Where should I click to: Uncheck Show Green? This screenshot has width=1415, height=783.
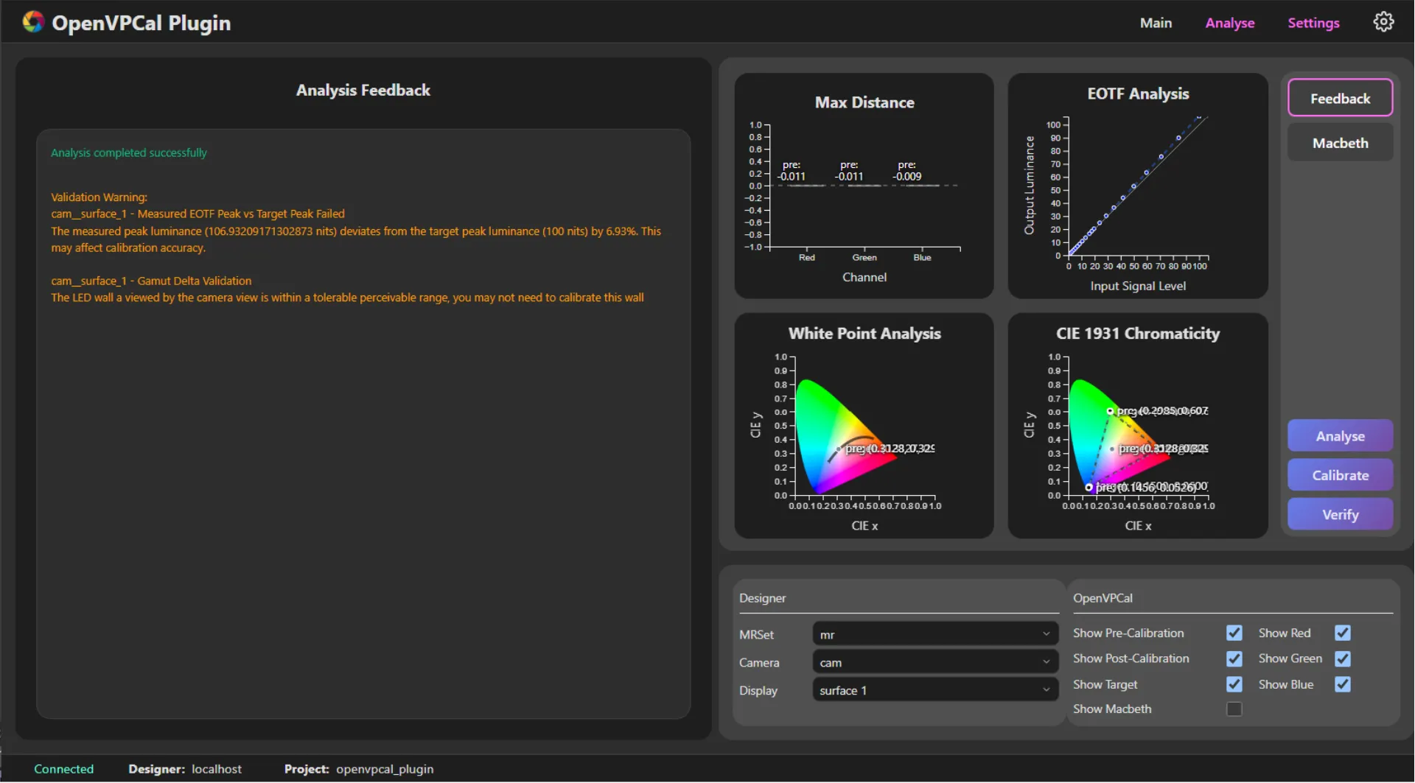pyautogui.click(x=1342, y=659)
